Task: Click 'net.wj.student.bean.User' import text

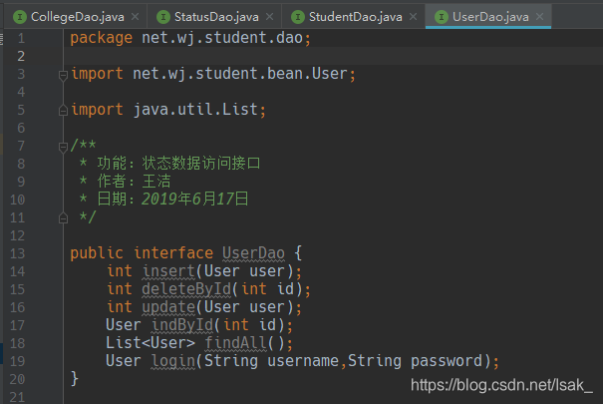Action: click(240, 74)
